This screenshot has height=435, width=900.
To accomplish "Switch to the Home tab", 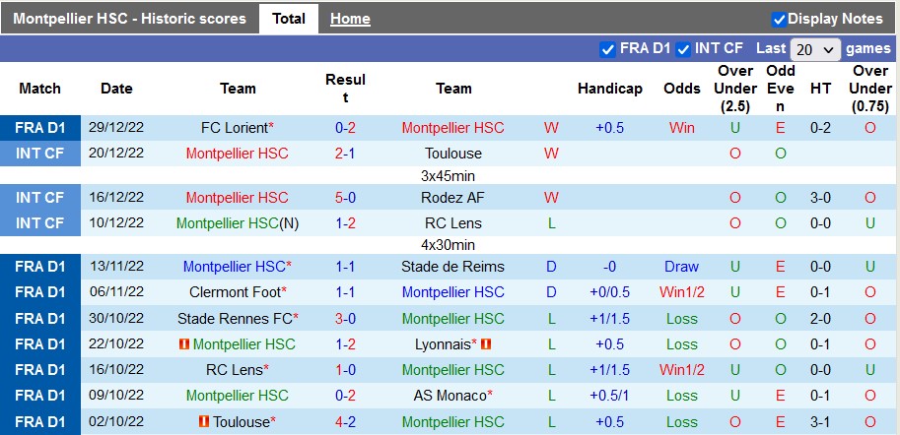I will coord(350,19).
